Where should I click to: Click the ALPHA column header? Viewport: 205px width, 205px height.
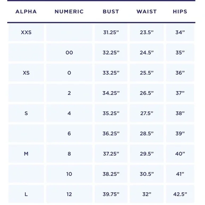[26, 12]
